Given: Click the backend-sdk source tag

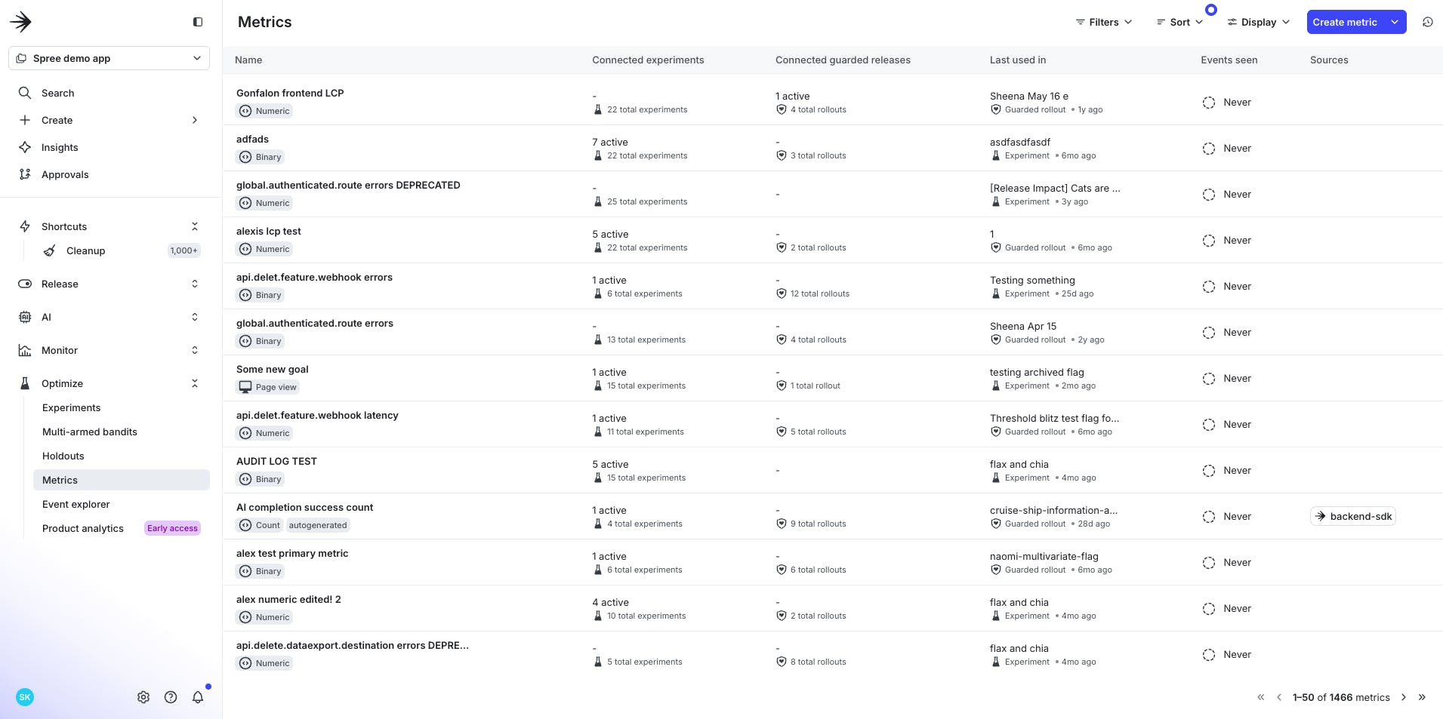Looking at the screenshot, I should pyautogui.click(x=1353, y=516).
